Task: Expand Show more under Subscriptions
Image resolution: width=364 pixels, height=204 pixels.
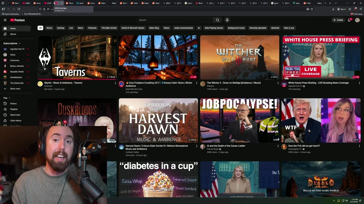Action: pos(16,89)
